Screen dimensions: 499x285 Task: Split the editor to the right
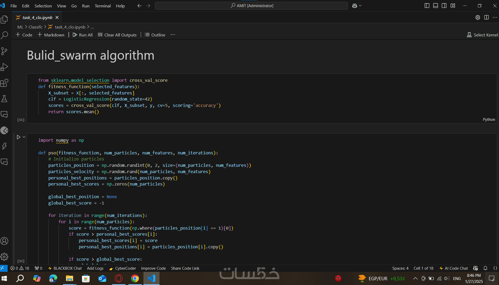point(486,17)
